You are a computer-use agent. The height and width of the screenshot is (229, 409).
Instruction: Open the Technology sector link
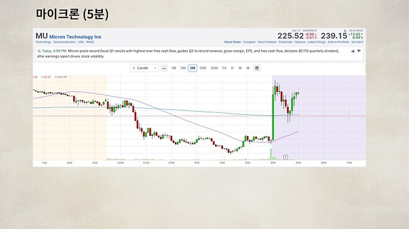[x=43, y=42]
